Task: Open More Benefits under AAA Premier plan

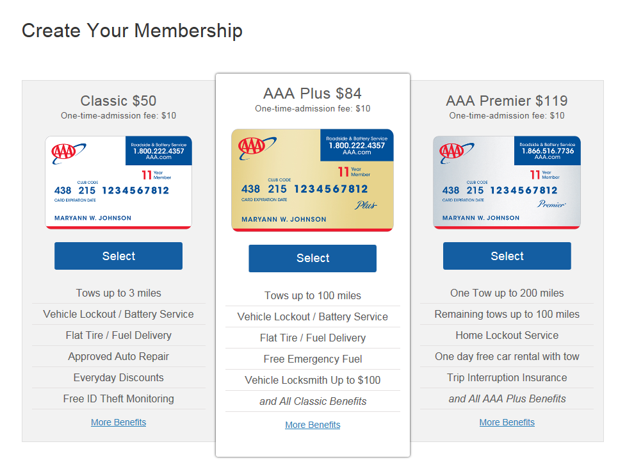Action: [x=507, y=422]
